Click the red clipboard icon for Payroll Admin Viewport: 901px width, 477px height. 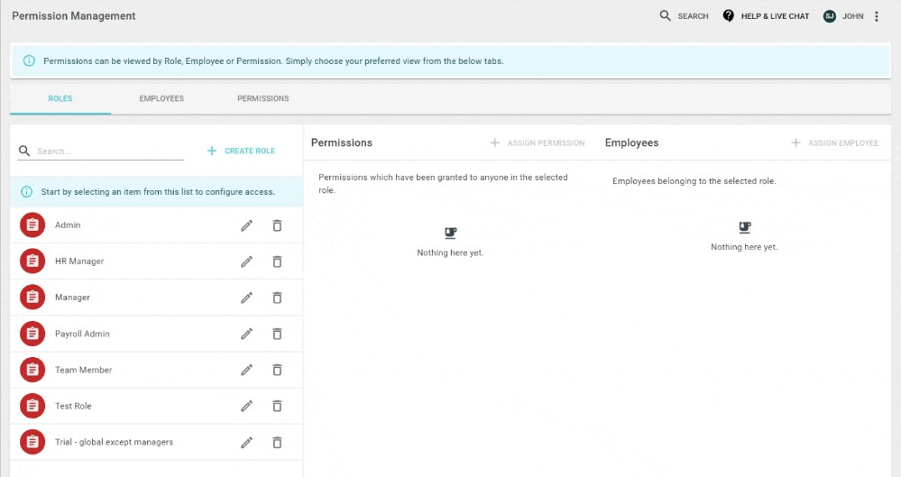tap(32, 334)
